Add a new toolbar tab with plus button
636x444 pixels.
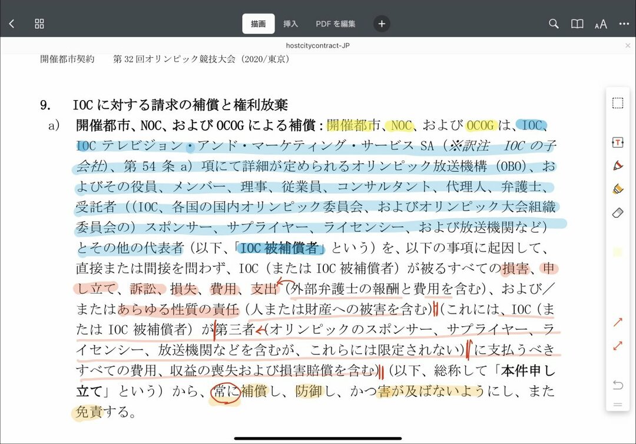coord(382,24)
